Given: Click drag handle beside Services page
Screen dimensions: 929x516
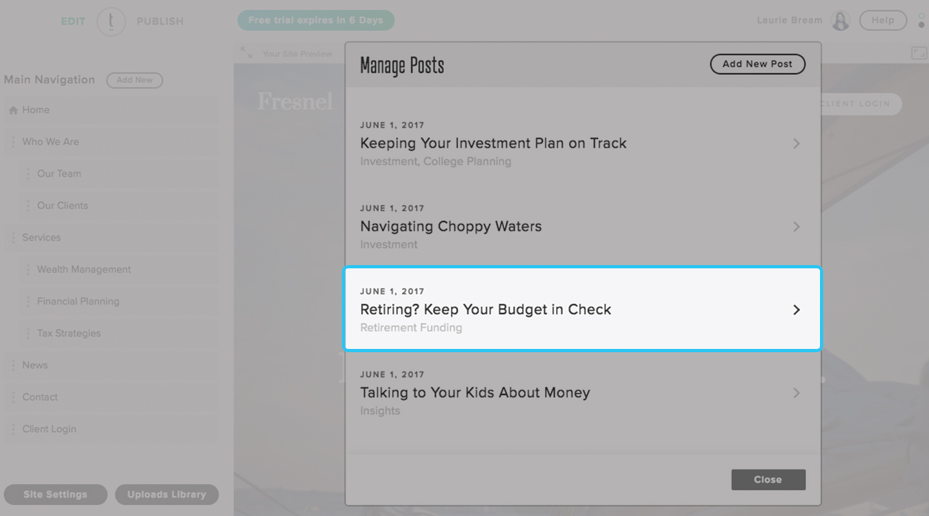Looking at the screenshot, I should [x=13, y=238].
